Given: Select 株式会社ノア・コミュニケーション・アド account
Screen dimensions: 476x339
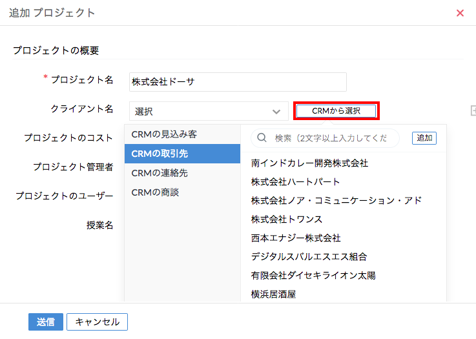Looking at the screenshot, I should [x=336, y=201].
